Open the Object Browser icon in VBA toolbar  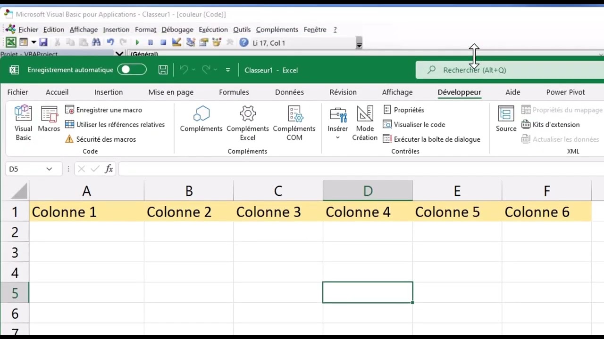coord(217,42)
